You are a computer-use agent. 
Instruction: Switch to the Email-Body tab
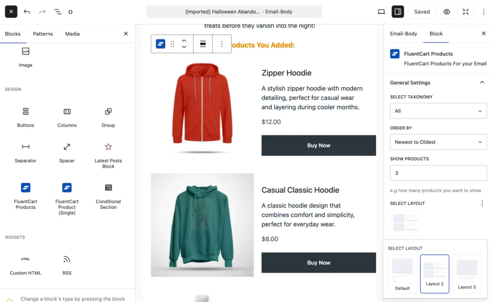click(x=403, y=34)
